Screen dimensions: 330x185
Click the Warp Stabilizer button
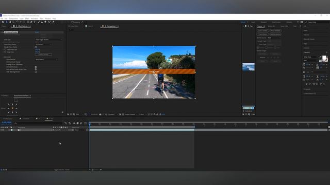click(275, 31)
